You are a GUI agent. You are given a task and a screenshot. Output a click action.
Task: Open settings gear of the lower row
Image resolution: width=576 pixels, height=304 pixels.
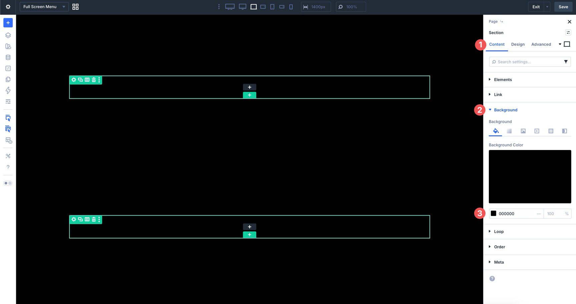(74, 219)
